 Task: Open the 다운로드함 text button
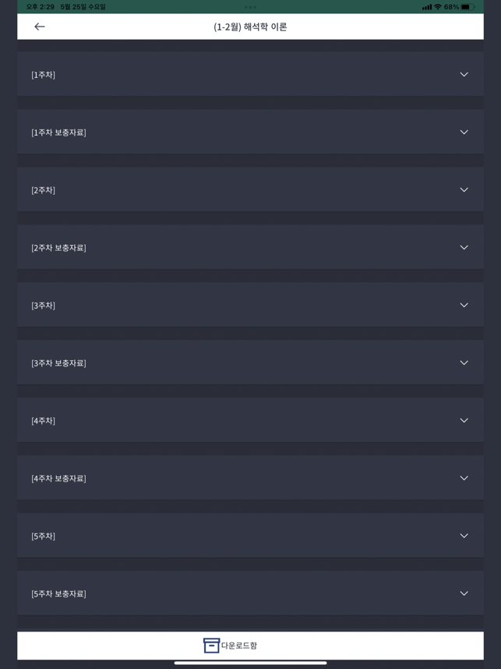point(238,646)
